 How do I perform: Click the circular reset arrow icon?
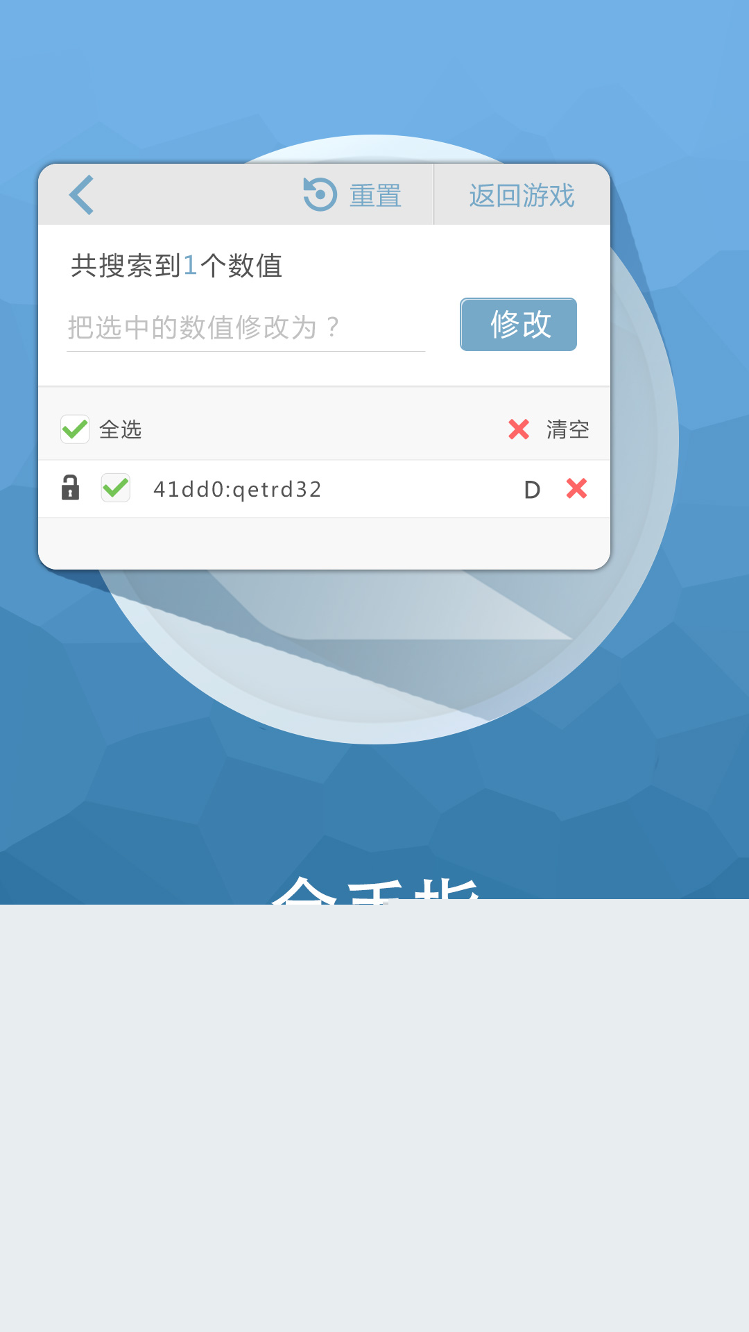click(x=320, y=194)
